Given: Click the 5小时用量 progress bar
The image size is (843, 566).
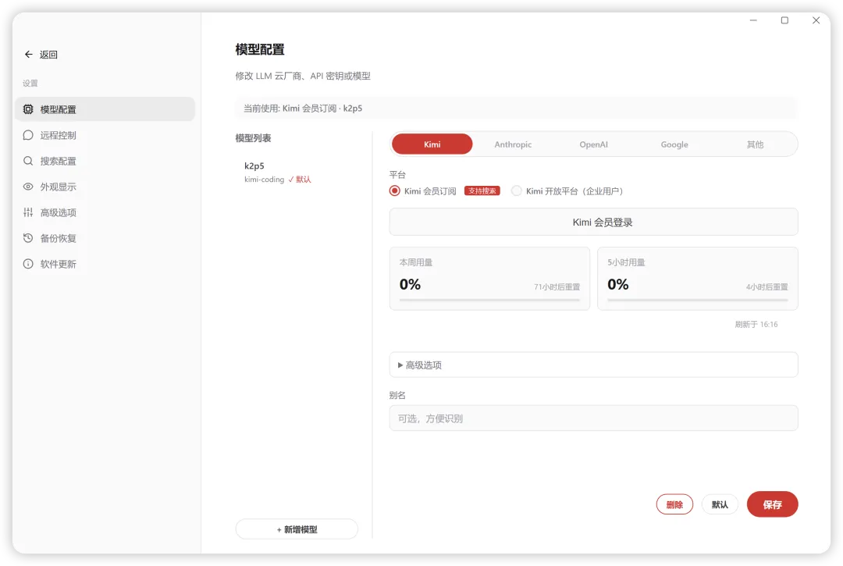Looking at the screenshot, I should point(697,300).
